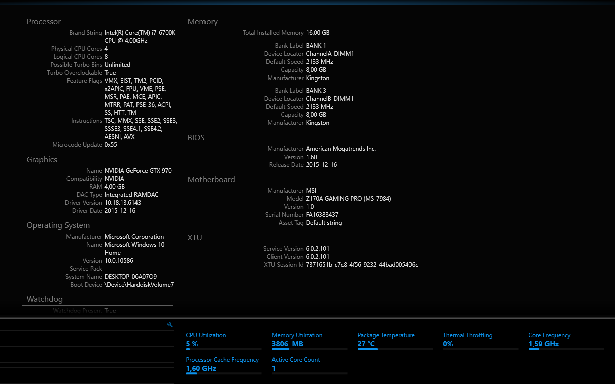Select the BANK 1 Kingston manufacturer value
Viewport: 615px width, 384px height.
click(x=318, y=78)
